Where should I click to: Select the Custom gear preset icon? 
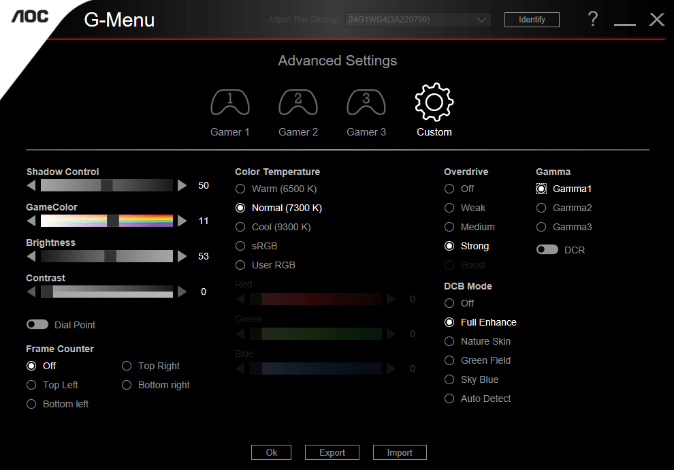(434, 102)
